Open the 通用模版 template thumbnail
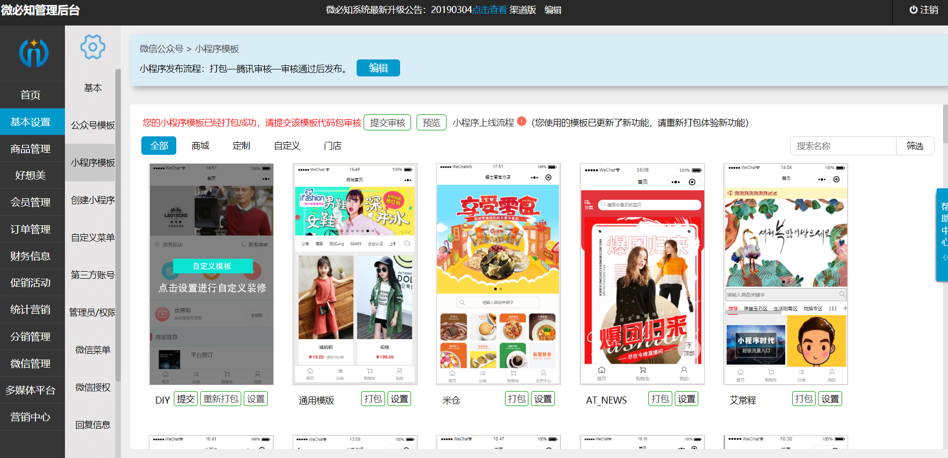Viewport: 948px width, 458px height. (x=355, y=274)
